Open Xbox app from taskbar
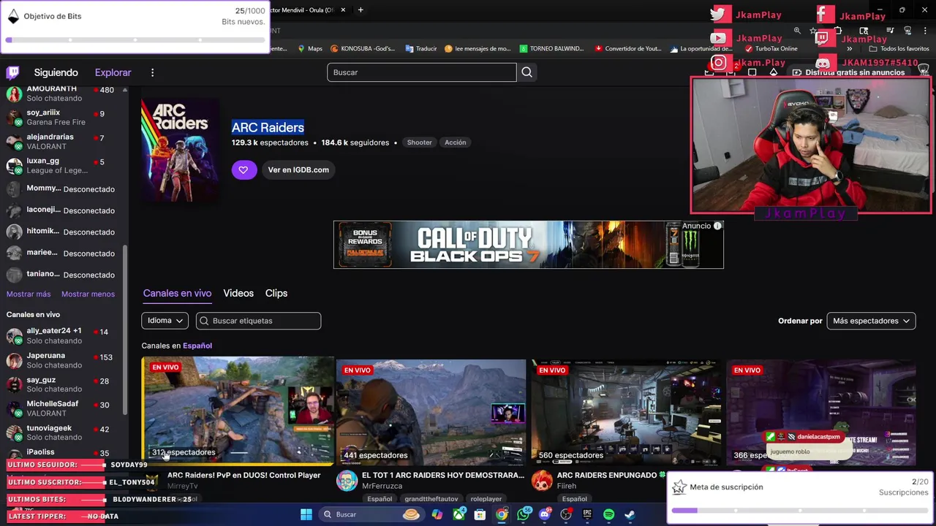 click(x=458, y=514)
